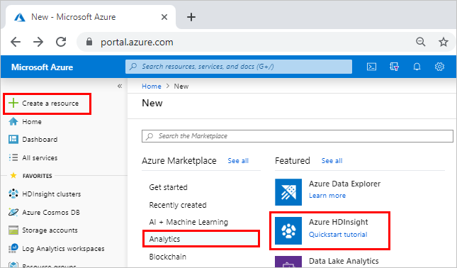The height and width of the screenshot is (268, 457).
Task: Click the browser forward arrow
Action: (x=38, y=42)
